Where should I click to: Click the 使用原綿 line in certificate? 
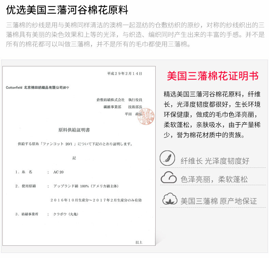pyautogui.click(x=67, y=186)
